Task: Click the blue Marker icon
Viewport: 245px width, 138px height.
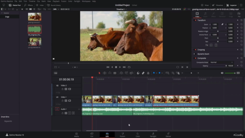Action: pos(160,73)
